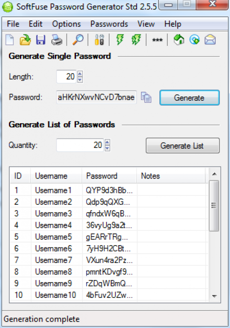Screen dimensions: 230x328
Task: Open the Passwords menu
Action: click(109, 24)
